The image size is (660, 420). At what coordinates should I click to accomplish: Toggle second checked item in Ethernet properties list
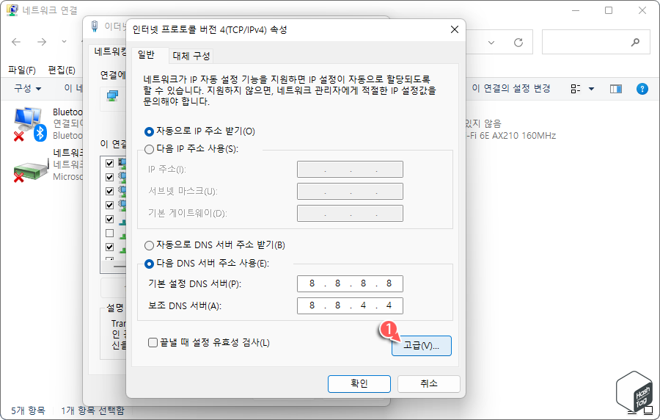[110, 178]
